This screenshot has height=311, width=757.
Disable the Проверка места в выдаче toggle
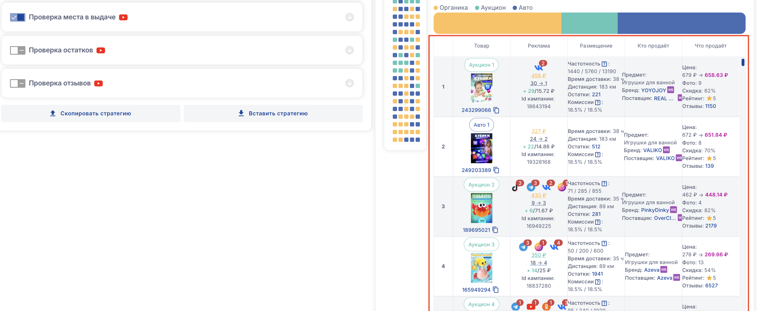pos(18,17)
